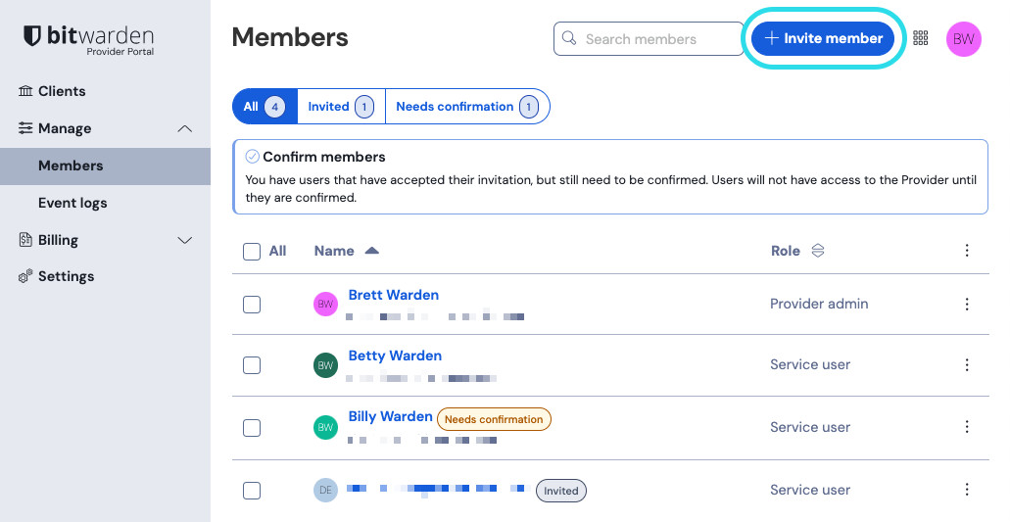
Task: Open Betty Warden's member details
Action: pyautogui.click(x=395, y=356)
